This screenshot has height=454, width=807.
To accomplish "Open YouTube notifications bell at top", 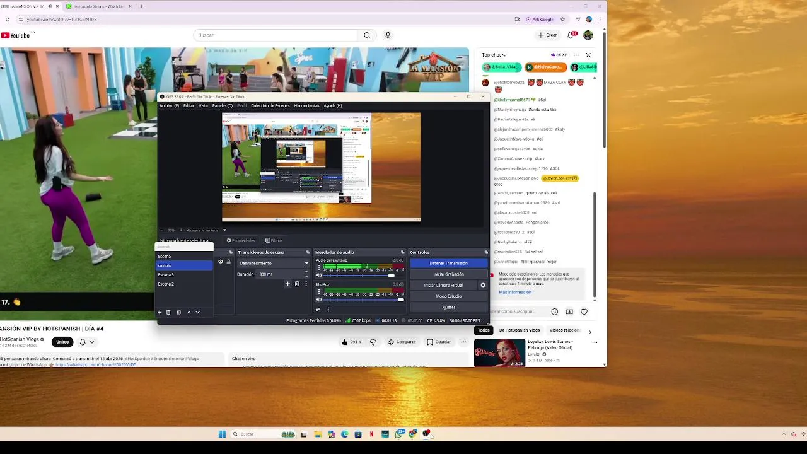I will [571, 35].
